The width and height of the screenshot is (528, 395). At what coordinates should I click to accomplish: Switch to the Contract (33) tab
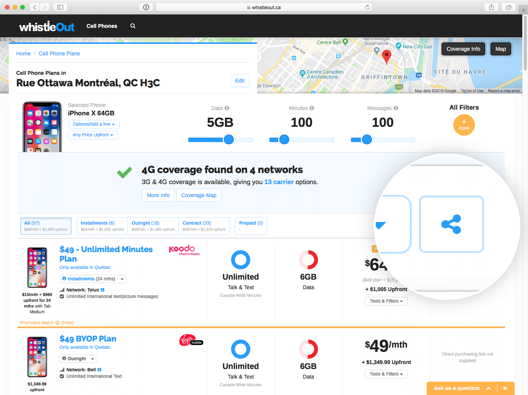[x=204, y=226]
